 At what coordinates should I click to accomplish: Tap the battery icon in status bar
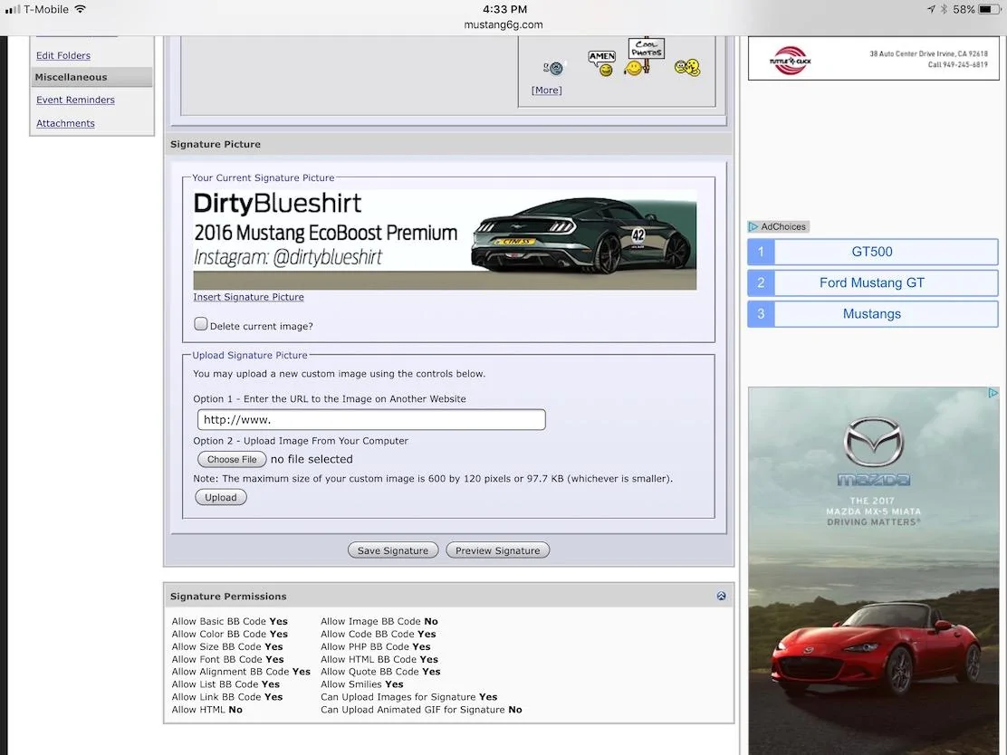989,10
